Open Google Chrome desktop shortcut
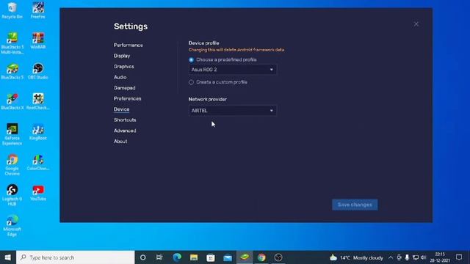Image resolution: width=470 pixels, height=264 pixels. [x=12, y=165]
